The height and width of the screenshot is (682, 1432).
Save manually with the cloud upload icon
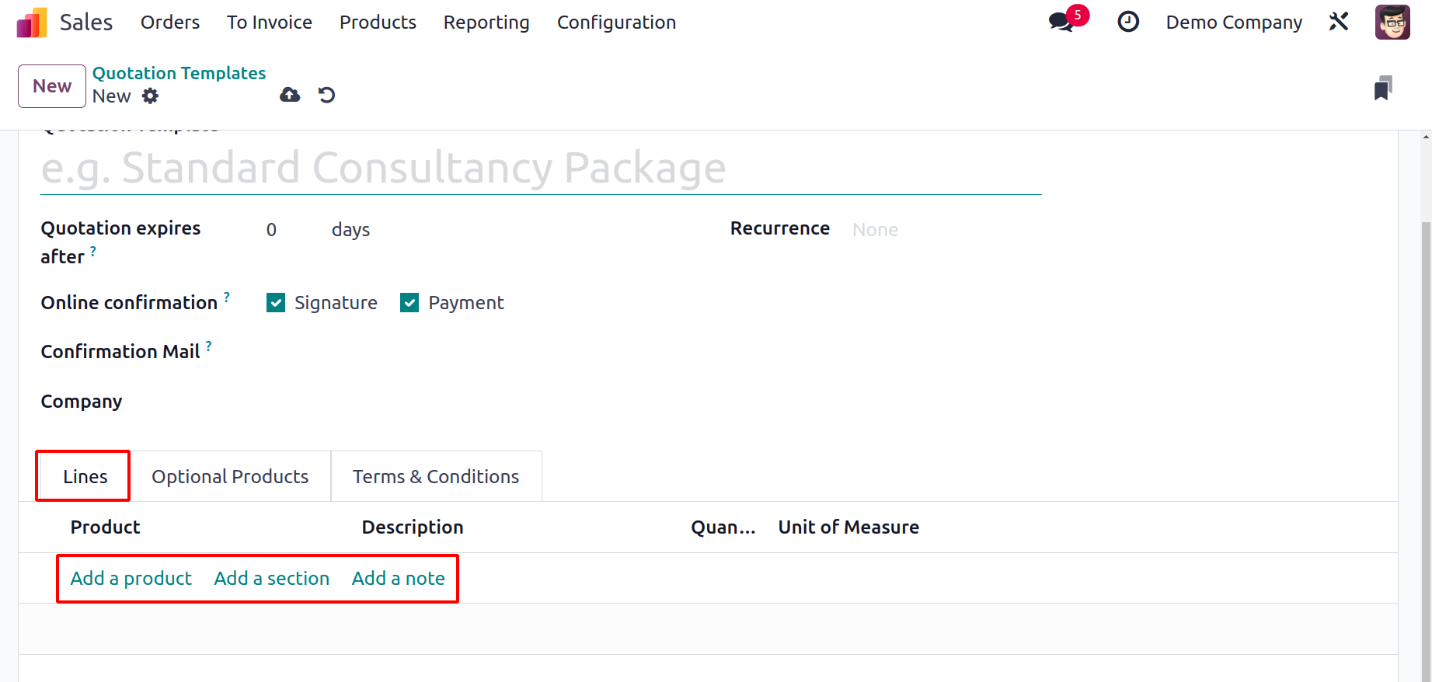[290, 95]
